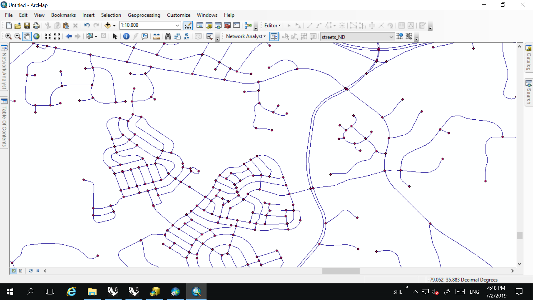This screenshot has height=300, width=533.
Task: Zoom to the full extent globe
Action: coord(36,36)
